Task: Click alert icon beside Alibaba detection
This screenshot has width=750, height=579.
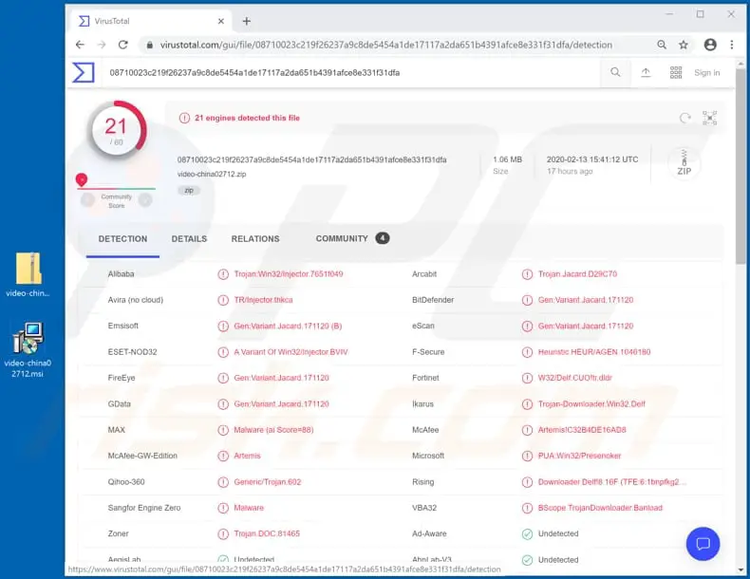Action: tap(223, 274)
